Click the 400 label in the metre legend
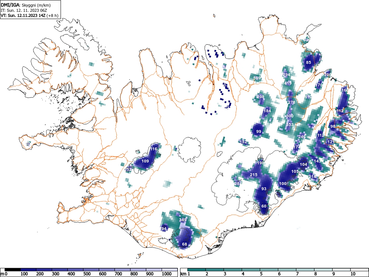Image resolution: width=369 pixels, height=277 pixels. [x=71, y=274]
